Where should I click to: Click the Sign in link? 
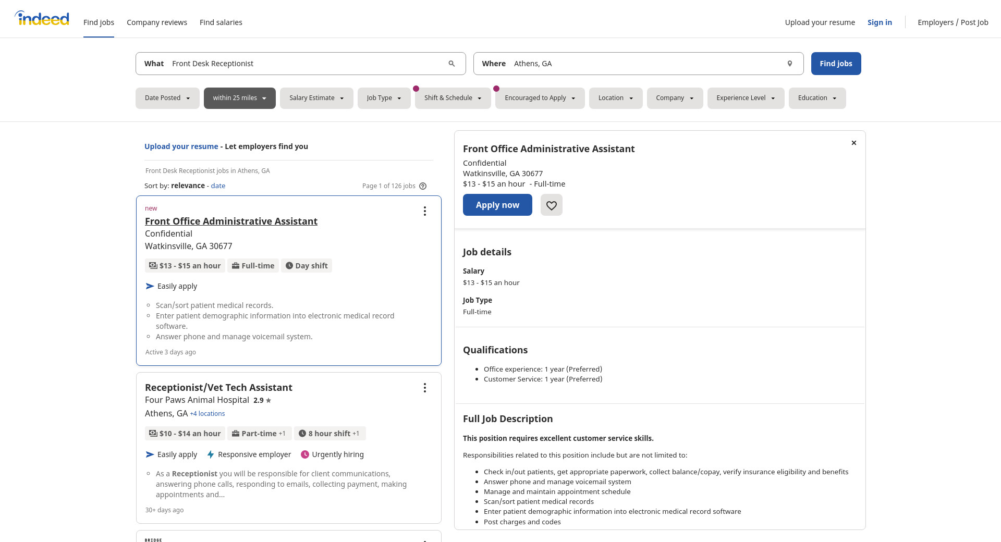click(879, 22)
